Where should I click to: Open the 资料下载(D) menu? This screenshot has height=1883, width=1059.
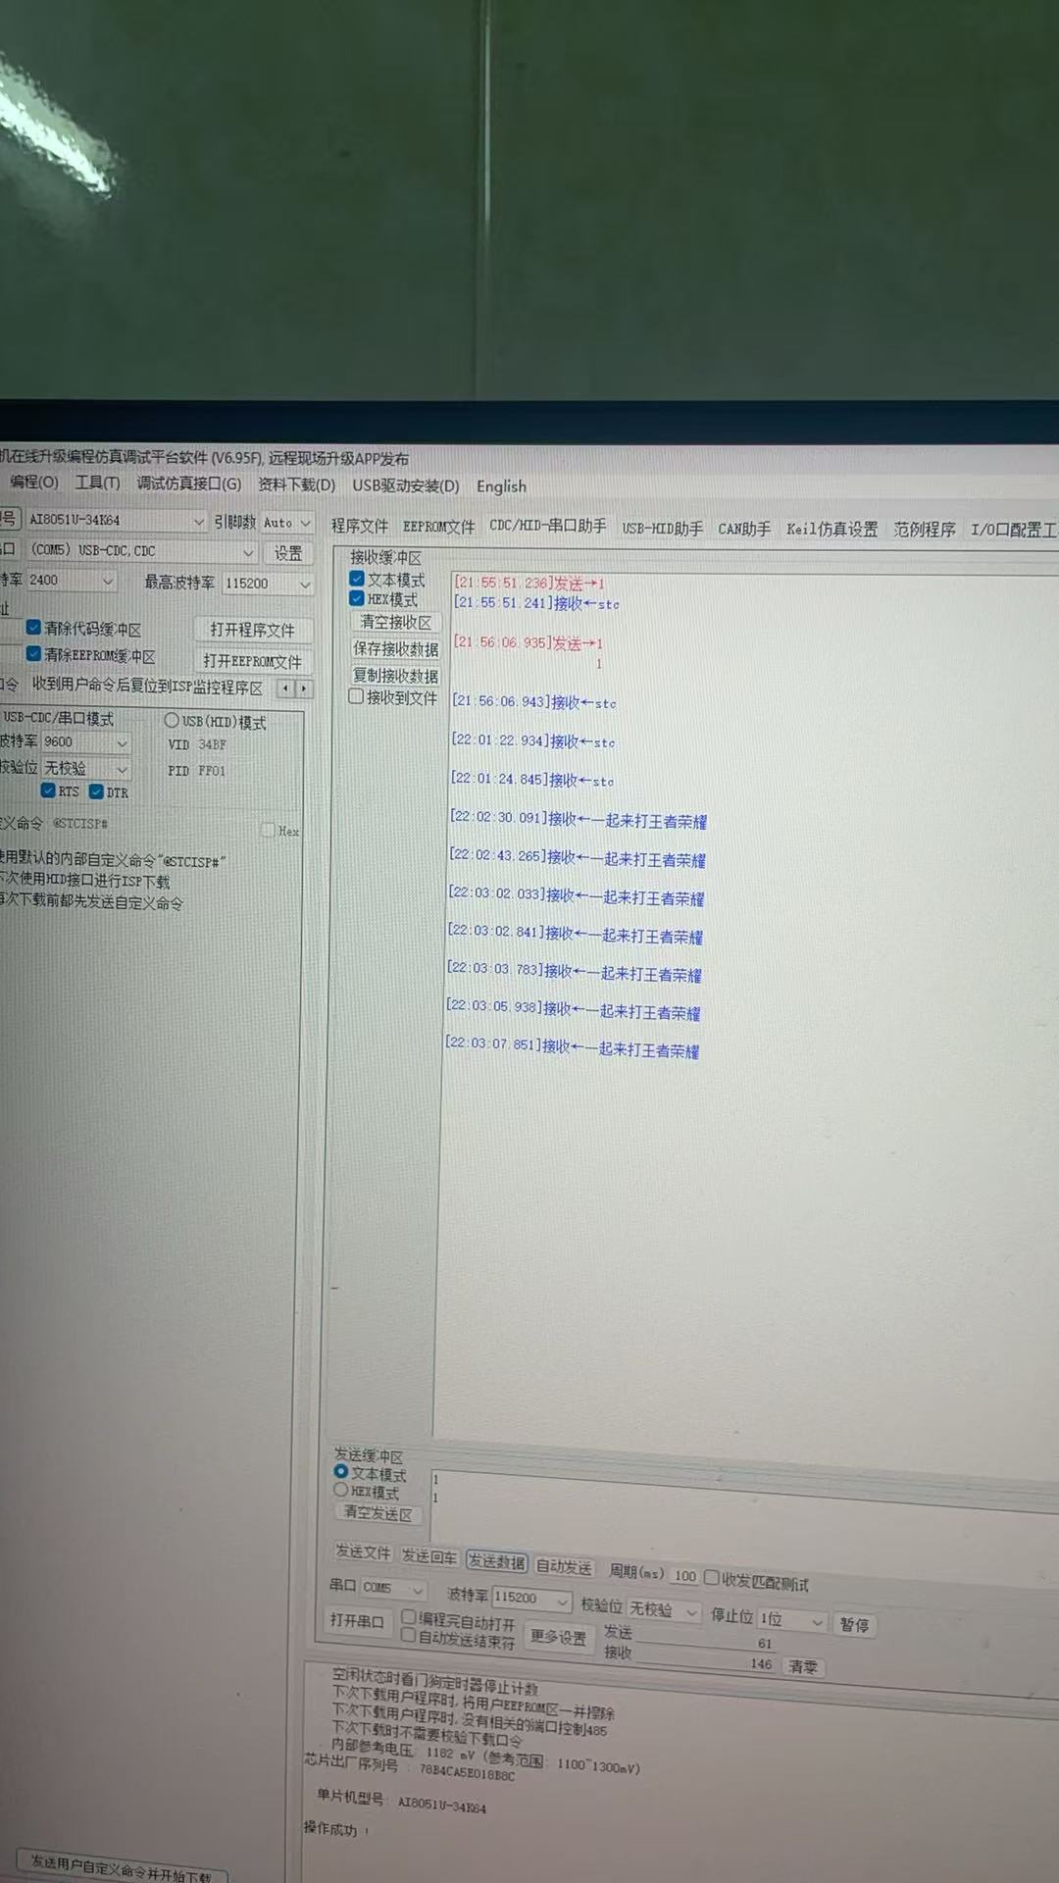pyautogui.click(x=296, y=484)
